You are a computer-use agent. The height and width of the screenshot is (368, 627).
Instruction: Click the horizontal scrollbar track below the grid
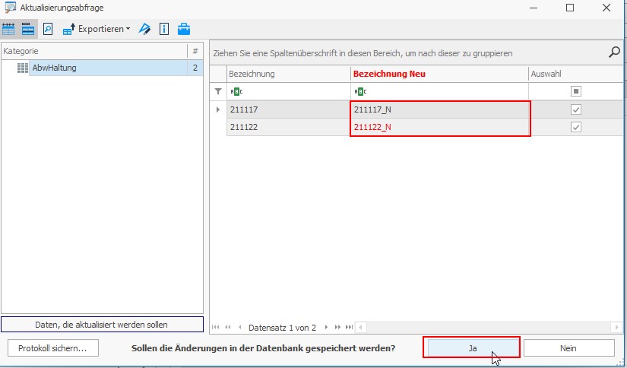click(x=486, y=327)
